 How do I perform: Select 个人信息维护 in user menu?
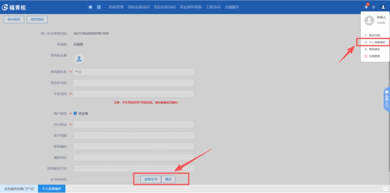(377, 42)
